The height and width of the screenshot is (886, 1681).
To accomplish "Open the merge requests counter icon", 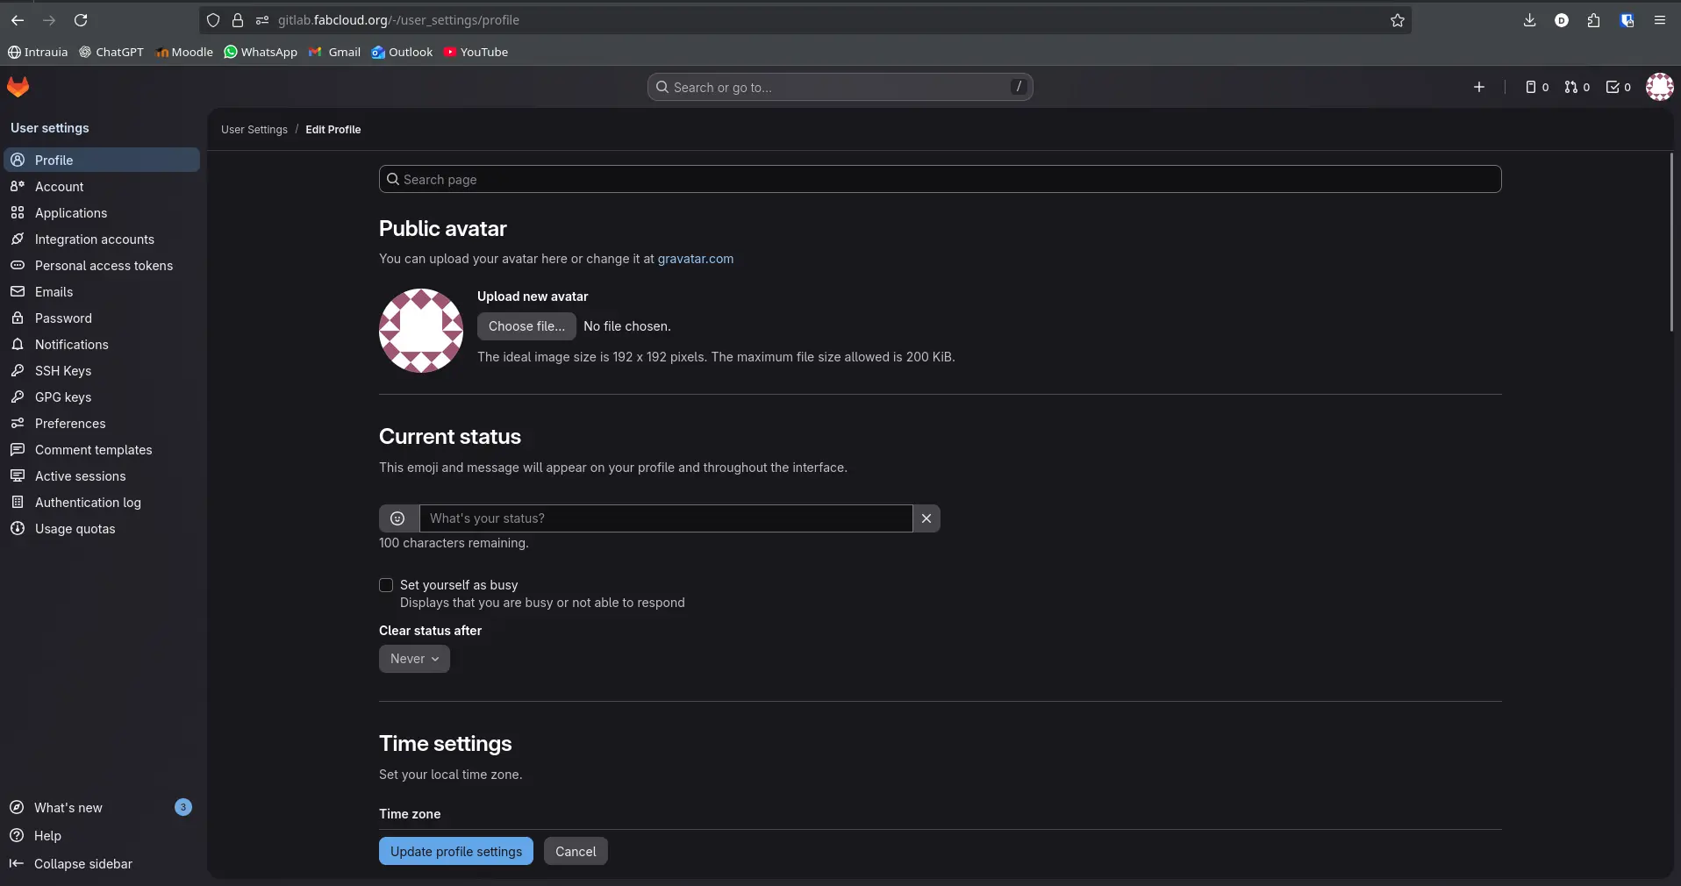I will point(1570,87).
